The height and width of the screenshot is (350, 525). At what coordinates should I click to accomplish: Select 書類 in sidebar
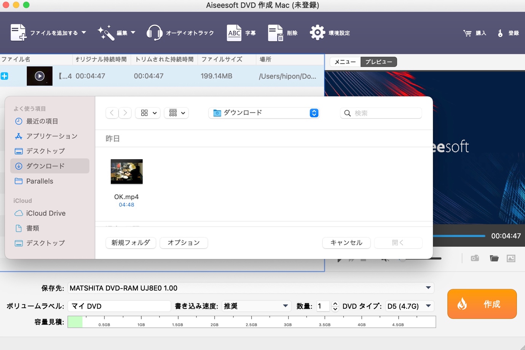(50, 228)
